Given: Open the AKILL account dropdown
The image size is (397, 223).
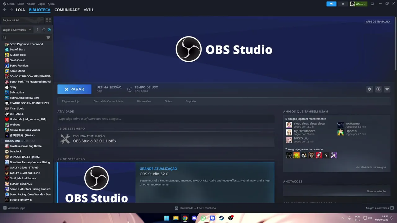Looking at the screenshot, I should point(359,4).
